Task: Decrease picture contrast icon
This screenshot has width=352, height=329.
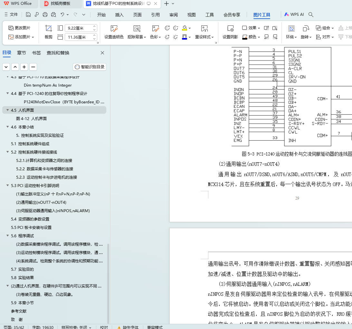Action: point(176,28)
